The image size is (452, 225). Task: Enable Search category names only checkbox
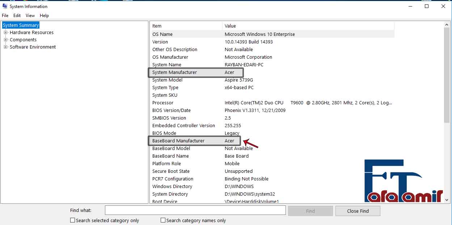click(x=163, y=220)
